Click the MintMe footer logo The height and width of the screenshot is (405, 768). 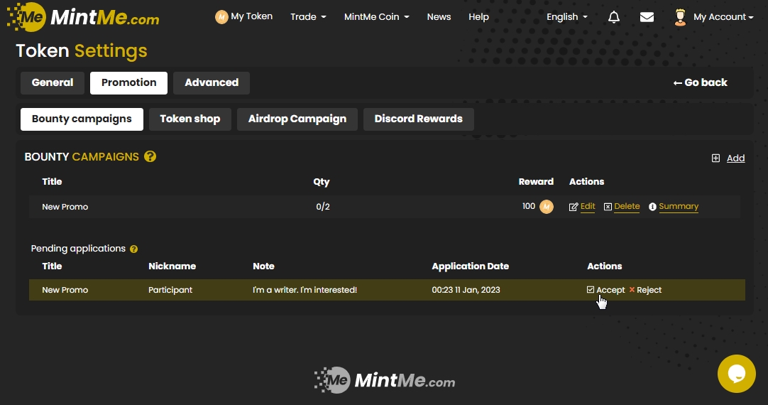pyautogui.click(x=384, y=381)
